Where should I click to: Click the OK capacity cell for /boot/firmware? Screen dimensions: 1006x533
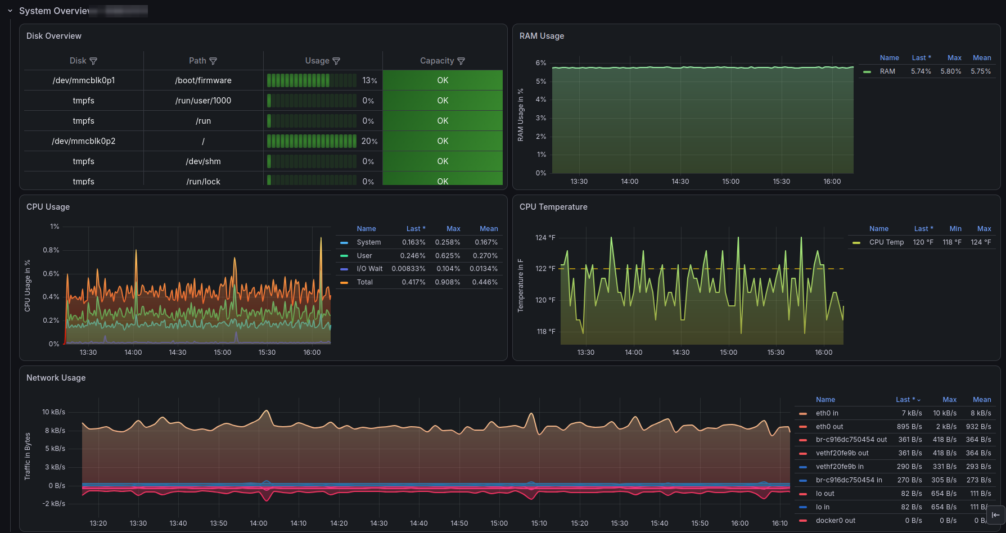443,80
